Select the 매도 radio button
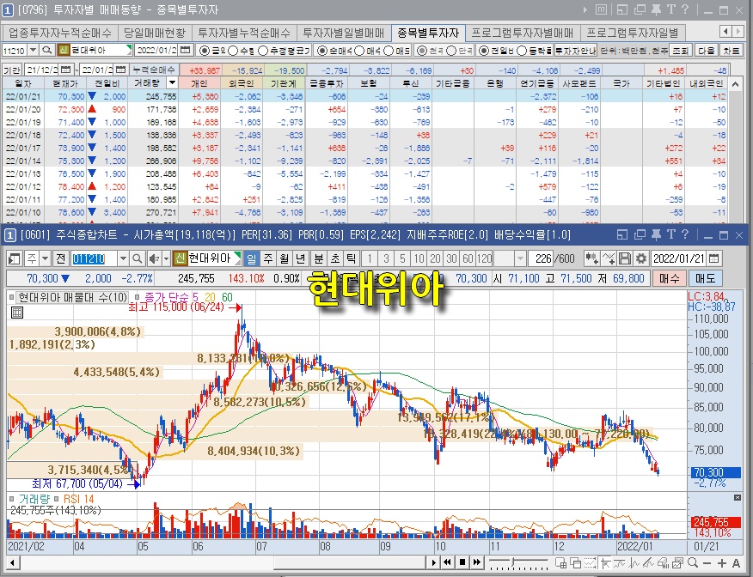The image size is (753, 577). [x=389, y=51]
